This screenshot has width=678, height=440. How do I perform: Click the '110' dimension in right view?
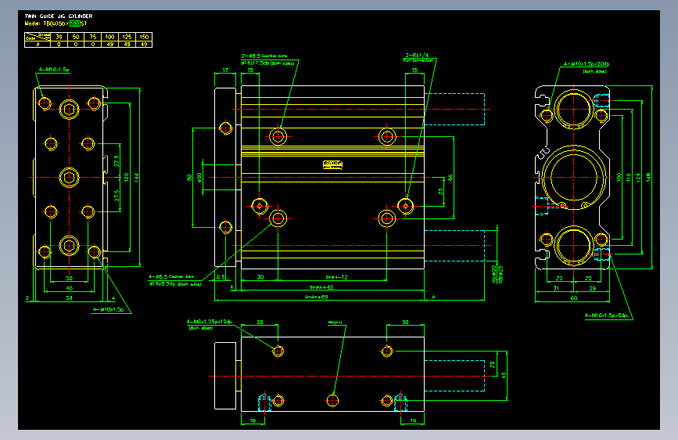pyautogui.click(x=628, y=177)
